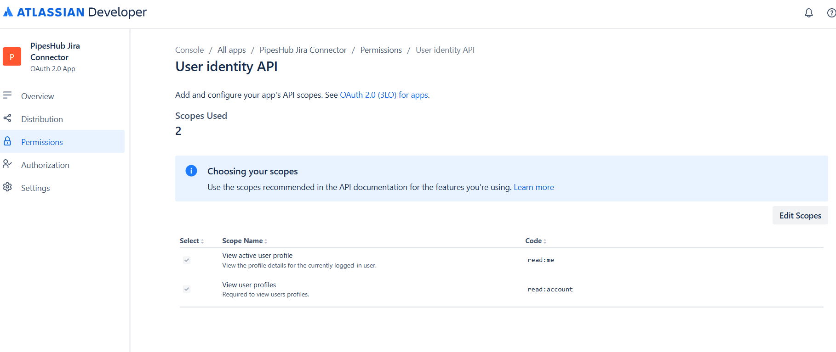Click the PipesHub Jira Connector app title in sidebar
Screen dimensions: 836x352
pyautogui.click(x=55, y=51)
